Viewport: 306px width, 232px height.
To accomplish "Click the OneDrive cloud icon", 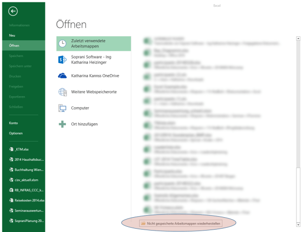I will point(62,76).
